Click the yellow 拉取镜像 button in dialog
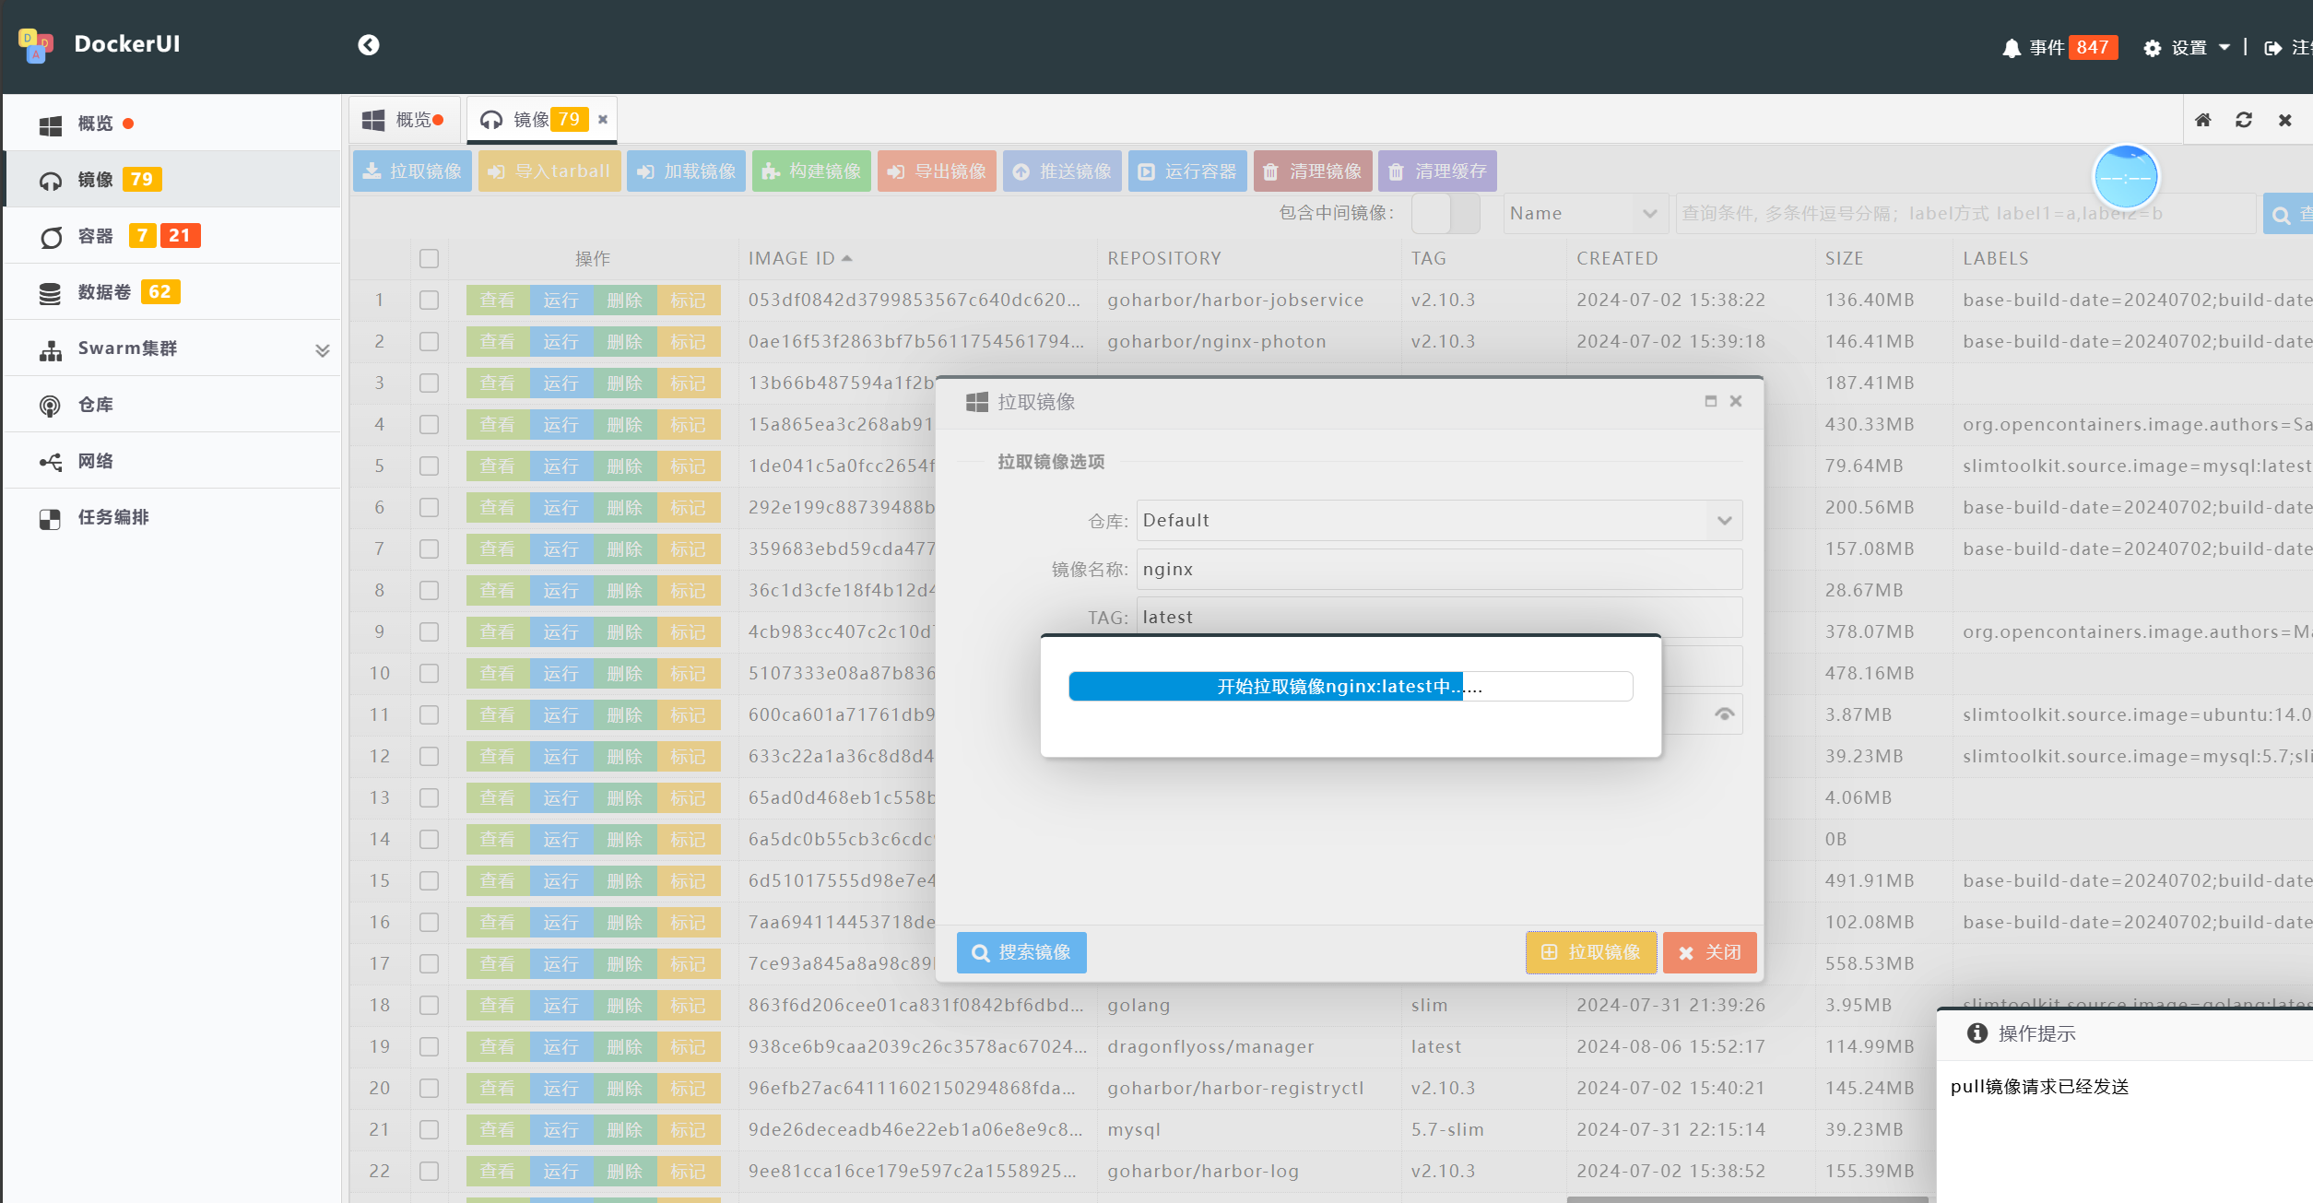 pyautogui.click(x=1591, y=952)
